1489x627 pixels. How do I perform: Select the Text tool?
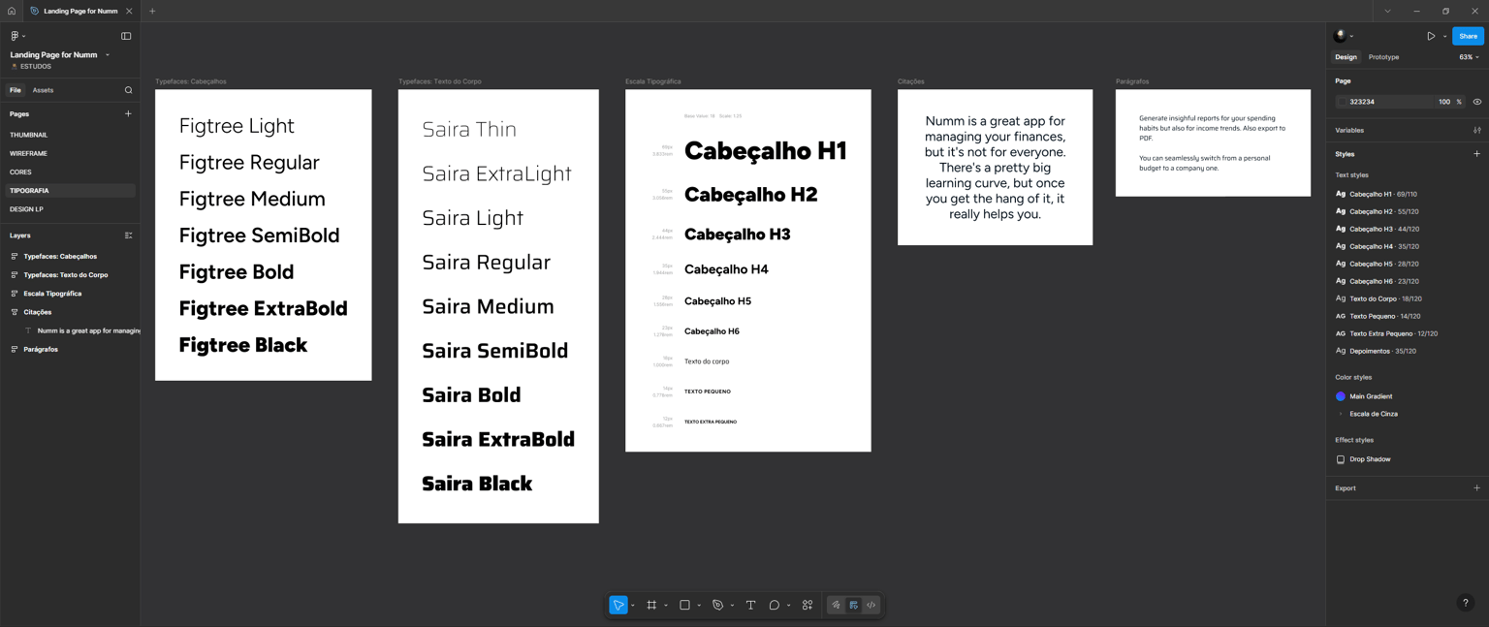(750, 605)
